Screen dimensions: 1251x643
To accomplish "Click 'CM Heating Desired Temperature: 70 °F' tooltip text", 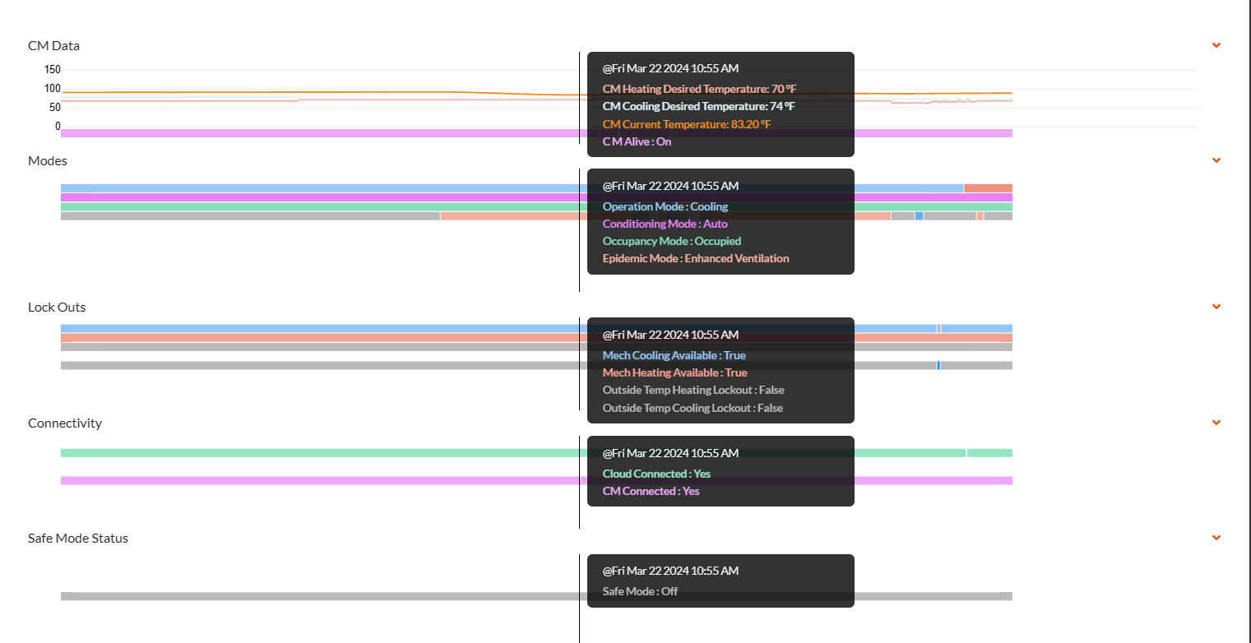I will tap(699, 89).
